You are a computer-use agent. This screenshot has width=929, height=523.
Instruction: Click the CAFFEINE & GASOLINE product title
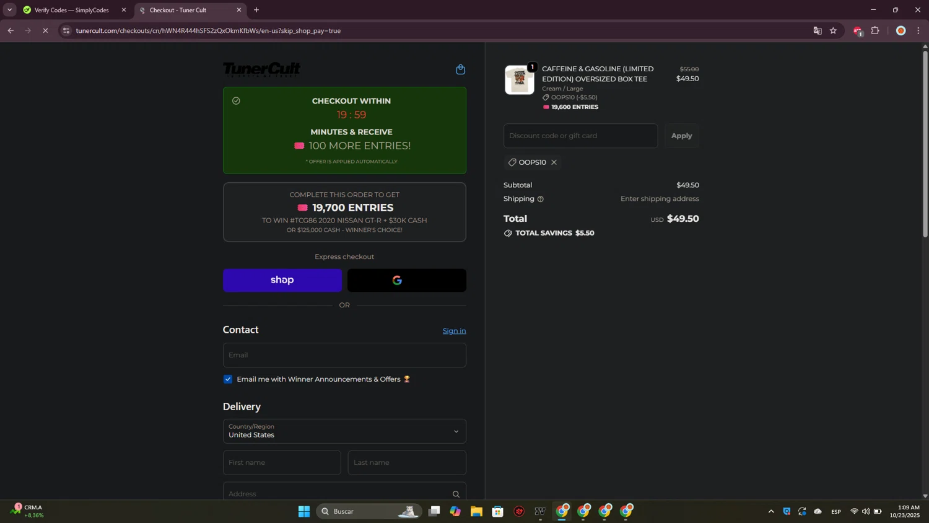point(598,74)
